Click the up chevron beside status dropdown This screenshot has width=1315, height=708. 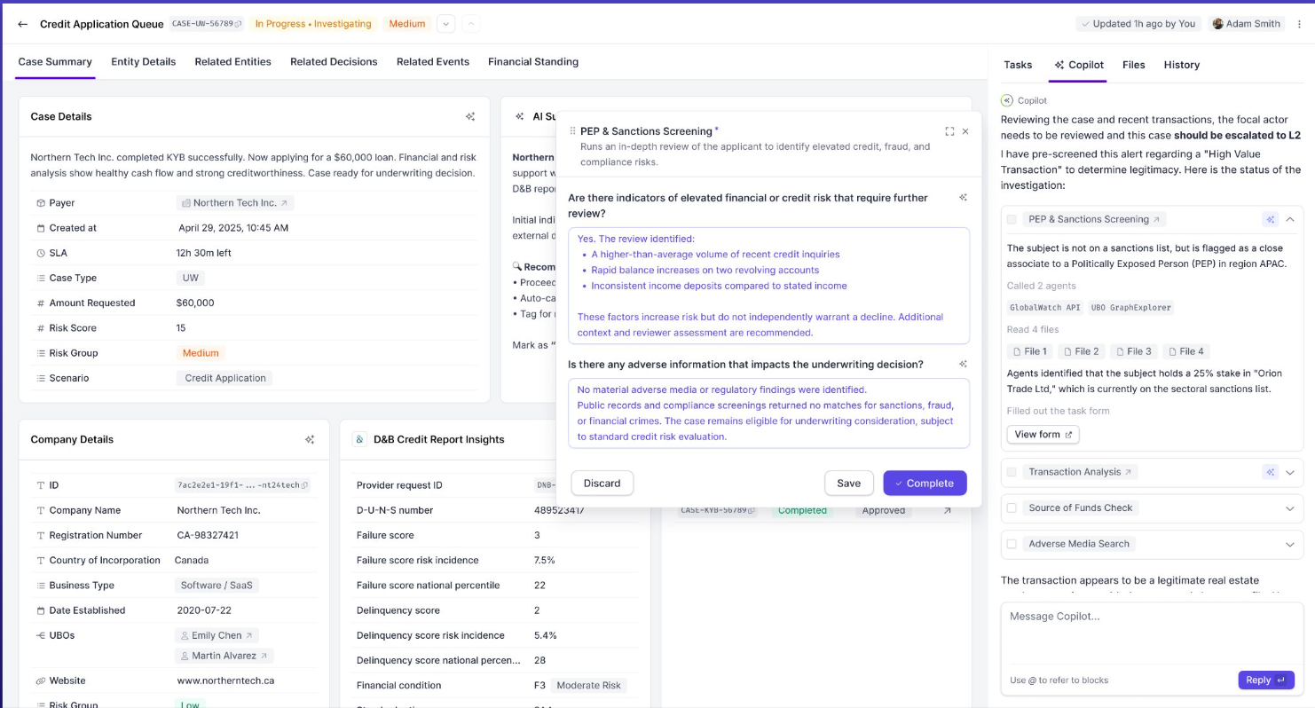[x=470, y=24]
